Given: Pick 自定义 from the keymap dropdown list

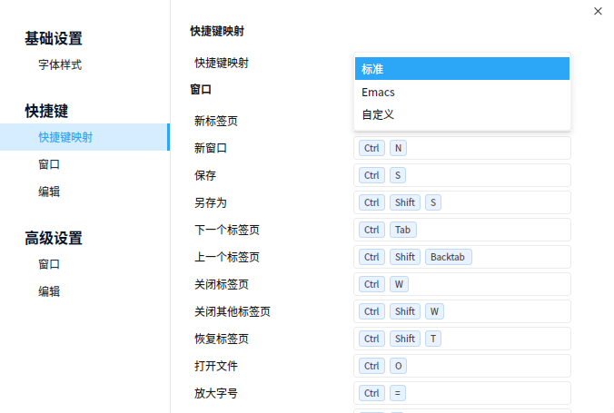Looking at the screenshot, I should [x=462, y=114].
